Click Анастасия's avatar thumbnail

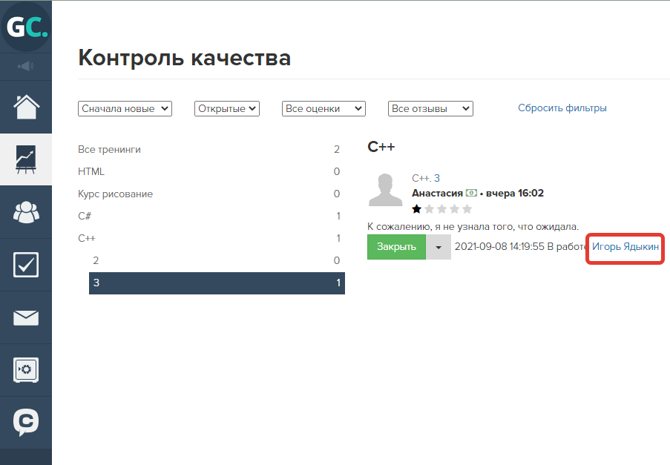385,191
